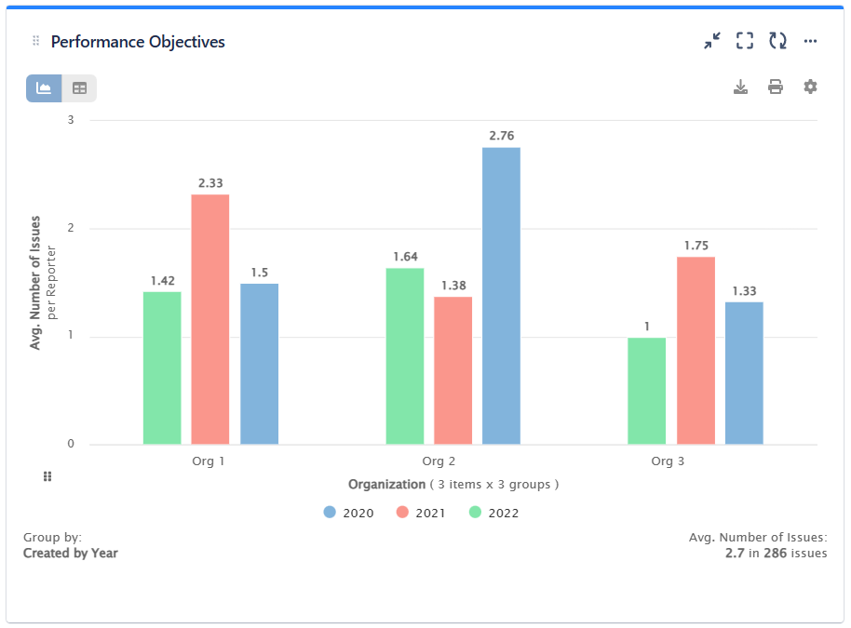Switch to table view icon
Screen dimensions: 851x628
click(x=79, y=87)
